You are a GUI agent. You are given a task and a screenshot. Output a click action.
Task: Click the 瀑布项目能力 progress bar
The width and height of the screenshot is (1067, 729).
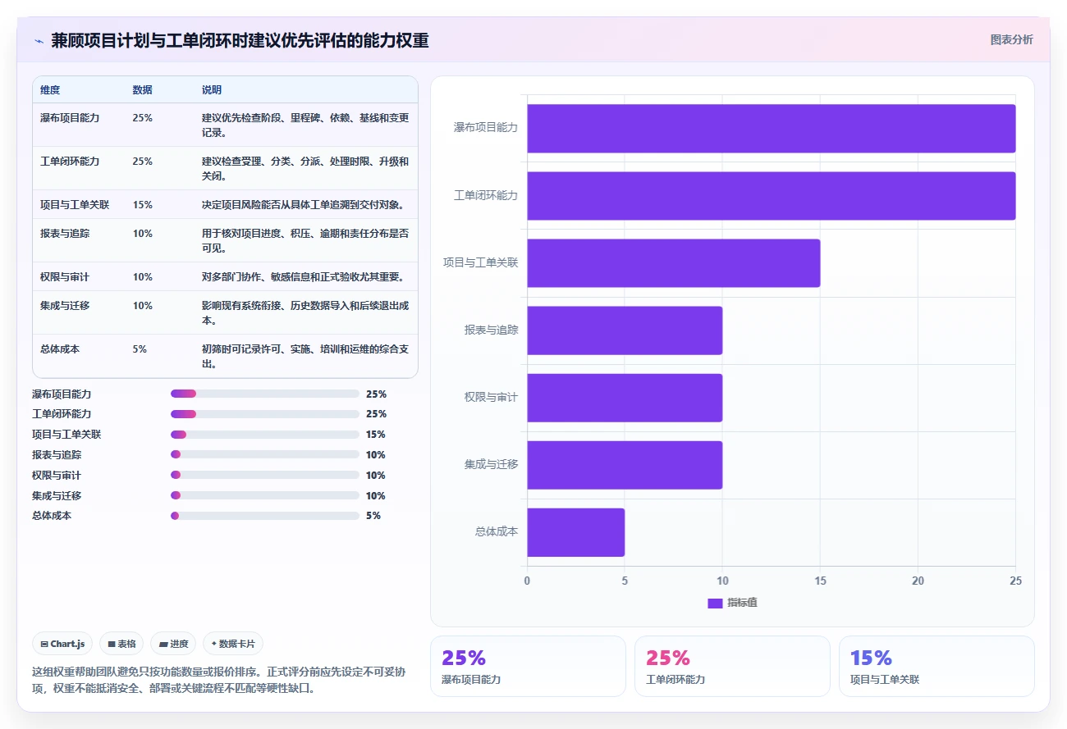[x=264, y=394]
